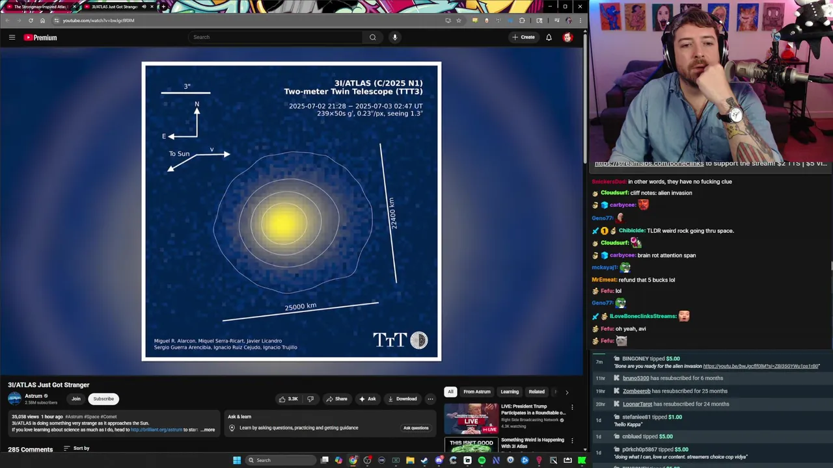The image size is (833, 468).
Task: Select the Related chip
Action: tap(537, 392)
